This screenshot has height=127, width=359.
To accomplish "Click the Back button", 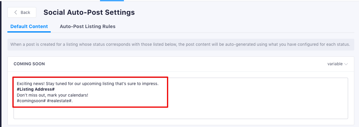I will tap(22, 12).
